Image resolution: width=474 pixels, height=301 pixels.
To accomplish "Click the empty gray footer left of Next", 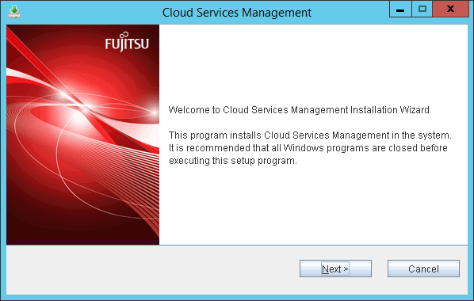I will point(151,269).
